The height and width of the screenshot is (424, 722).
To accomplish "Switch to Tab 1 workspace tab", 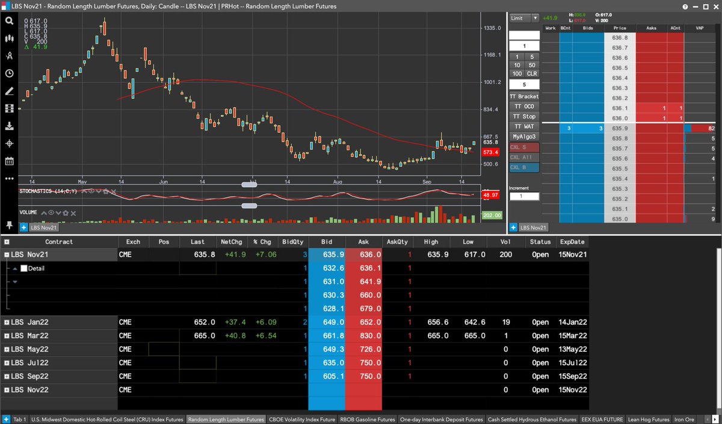I will click(21, 419).
